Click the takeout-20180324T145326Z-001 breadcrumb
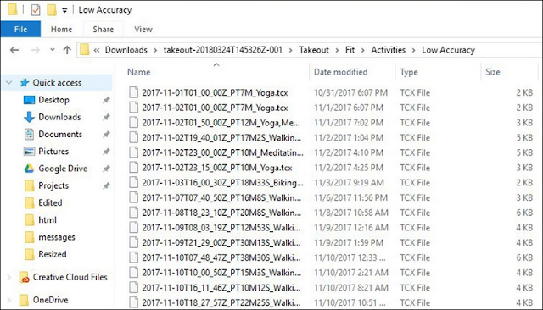Image resolution: width=543 pixels, height=310 pixels. pos(222,50)
